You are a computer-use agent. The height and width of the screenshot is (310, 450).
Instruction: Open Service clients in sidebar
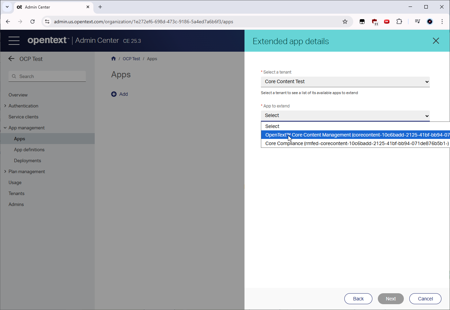point(23,117)
